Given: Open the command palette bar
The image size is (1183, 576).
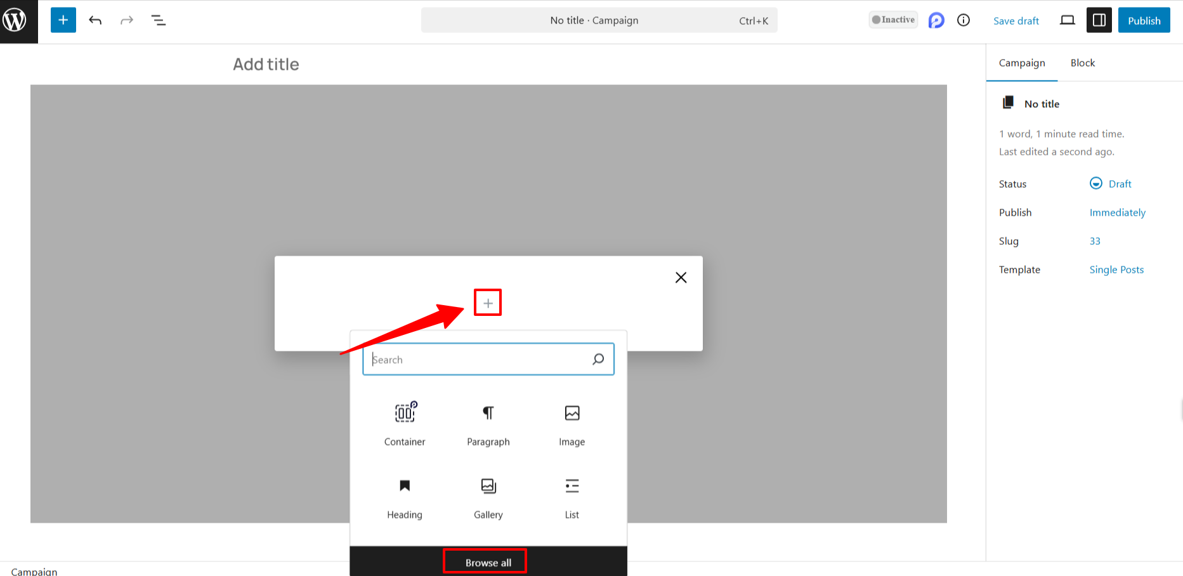Looking at the screenshot, I should point(599,20).
